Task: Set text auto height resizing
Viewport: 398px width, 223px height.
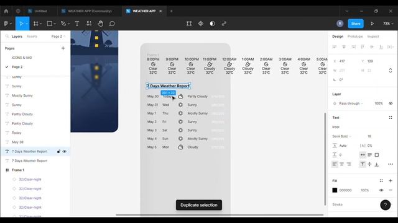Action: (x=370, y=155)
